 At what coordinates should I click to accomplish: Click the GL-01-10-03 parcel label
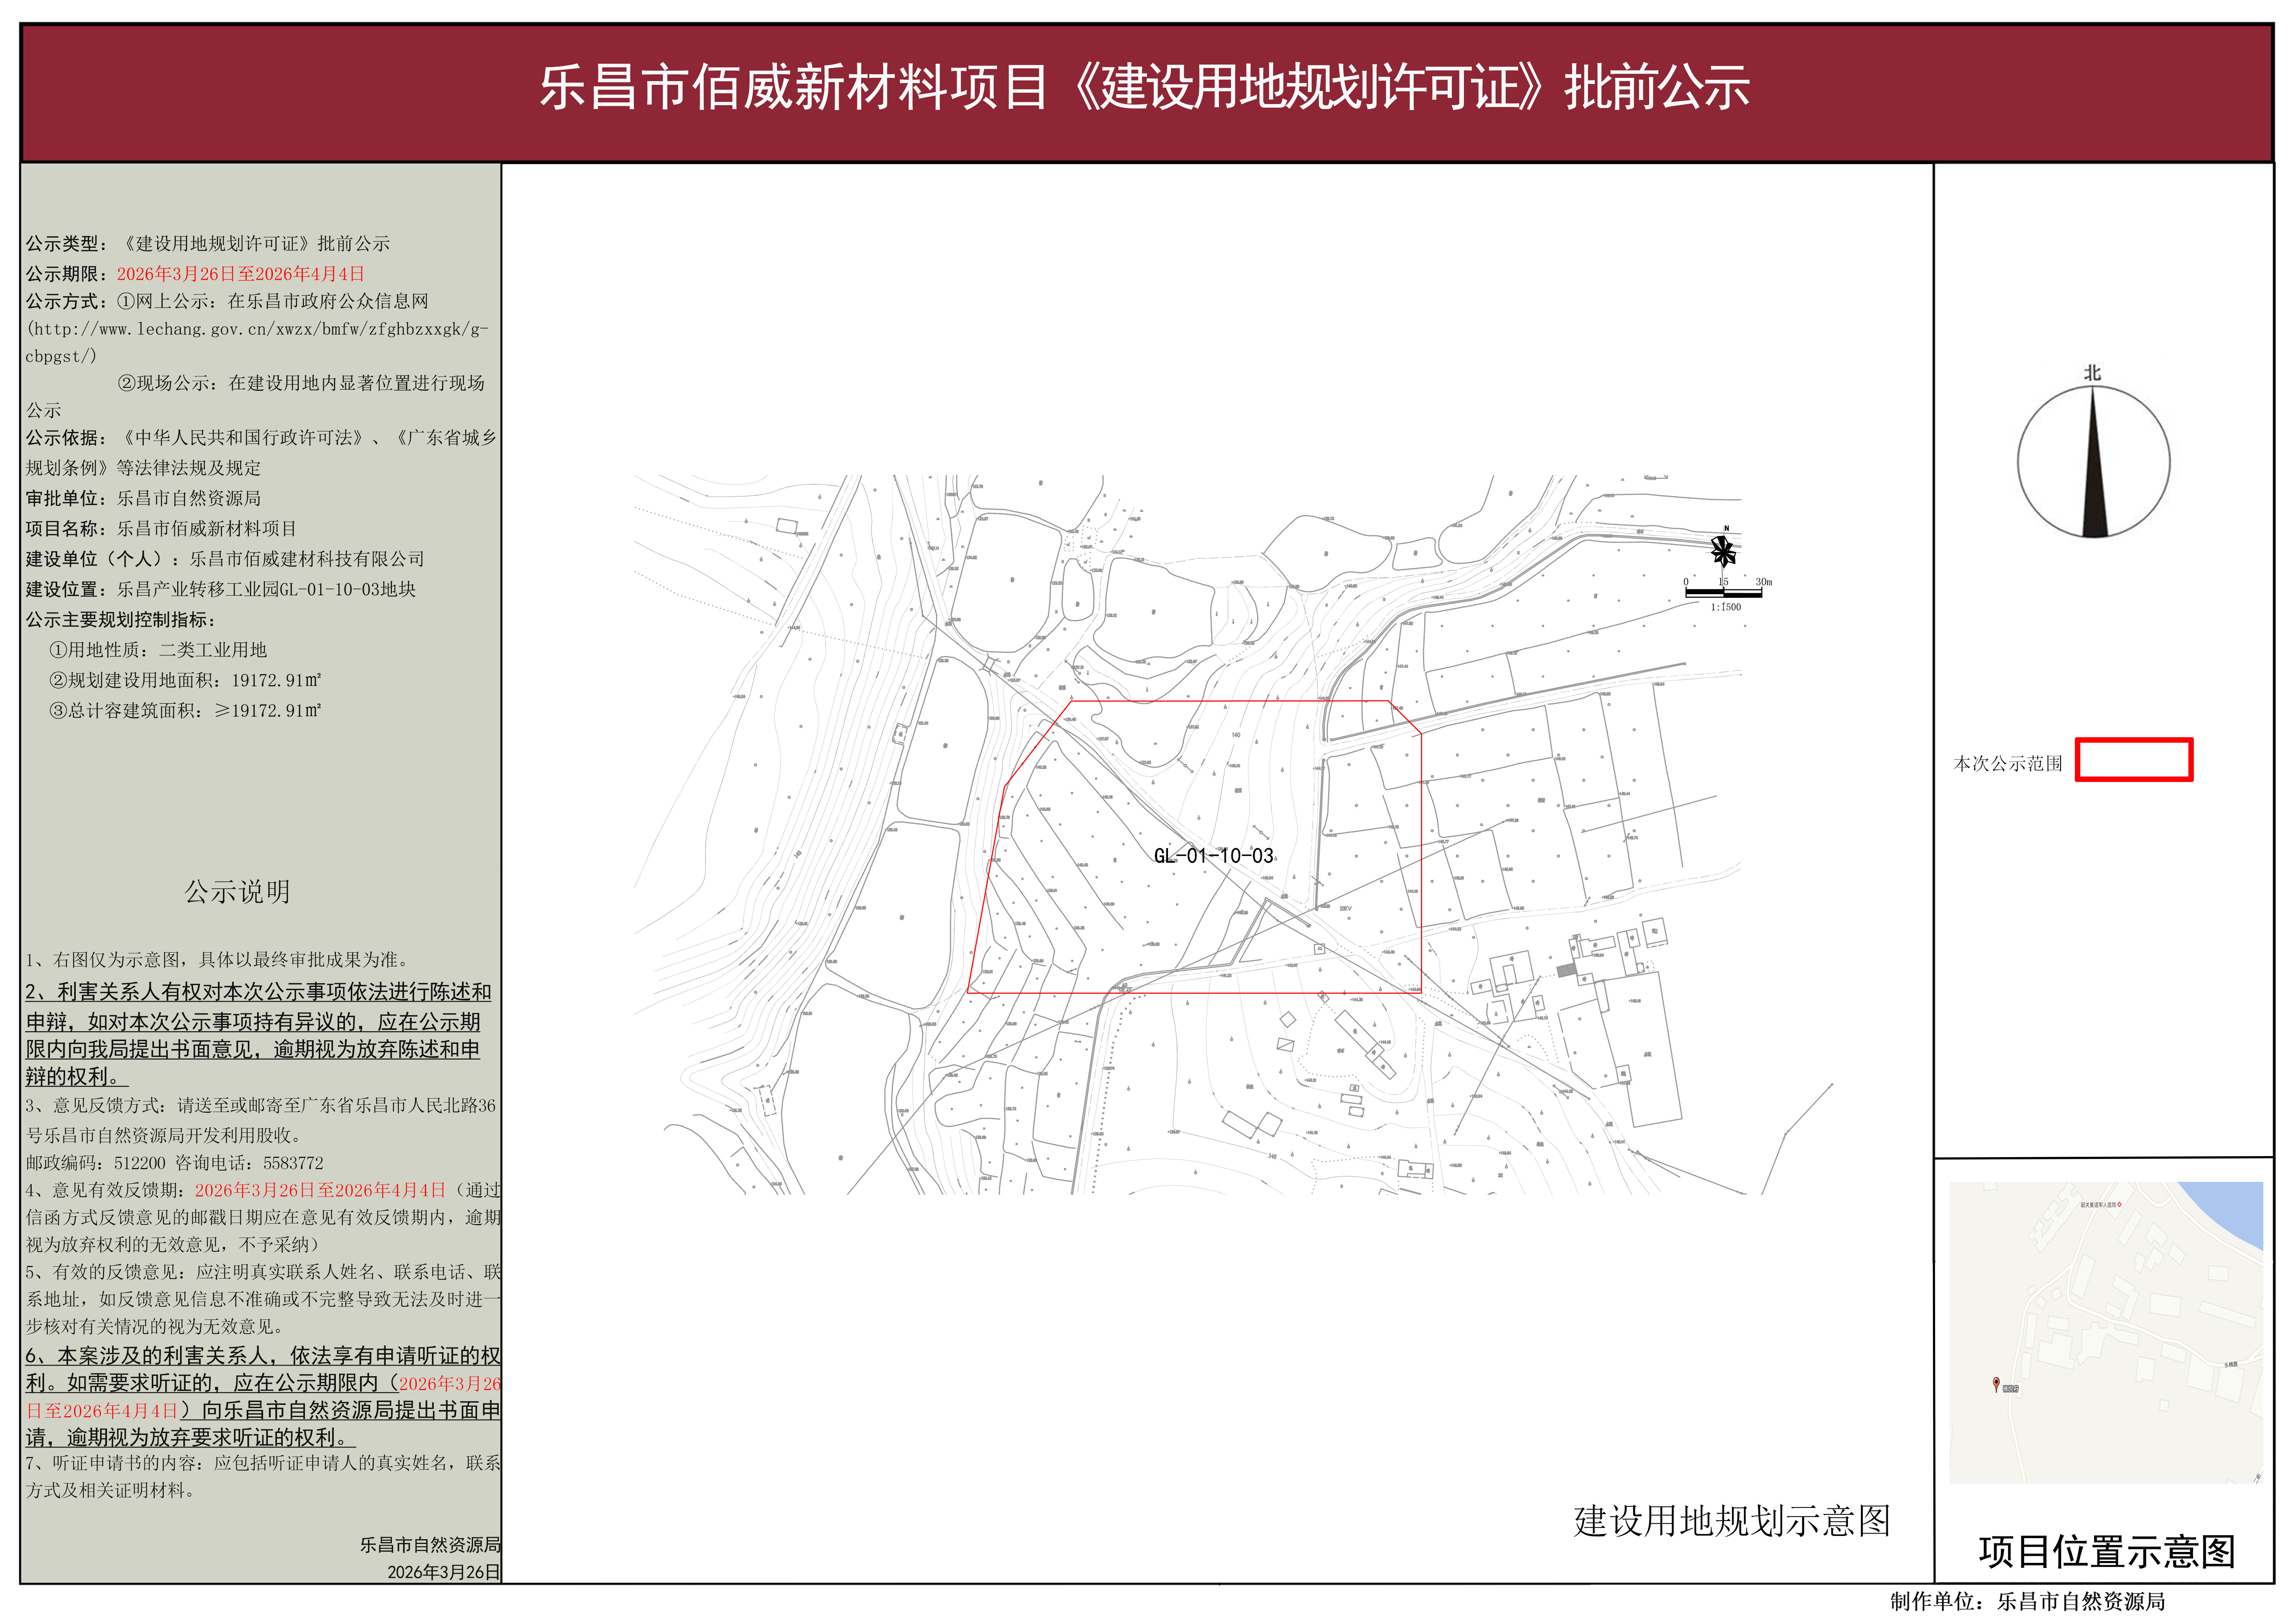(x=1213, y=856)
